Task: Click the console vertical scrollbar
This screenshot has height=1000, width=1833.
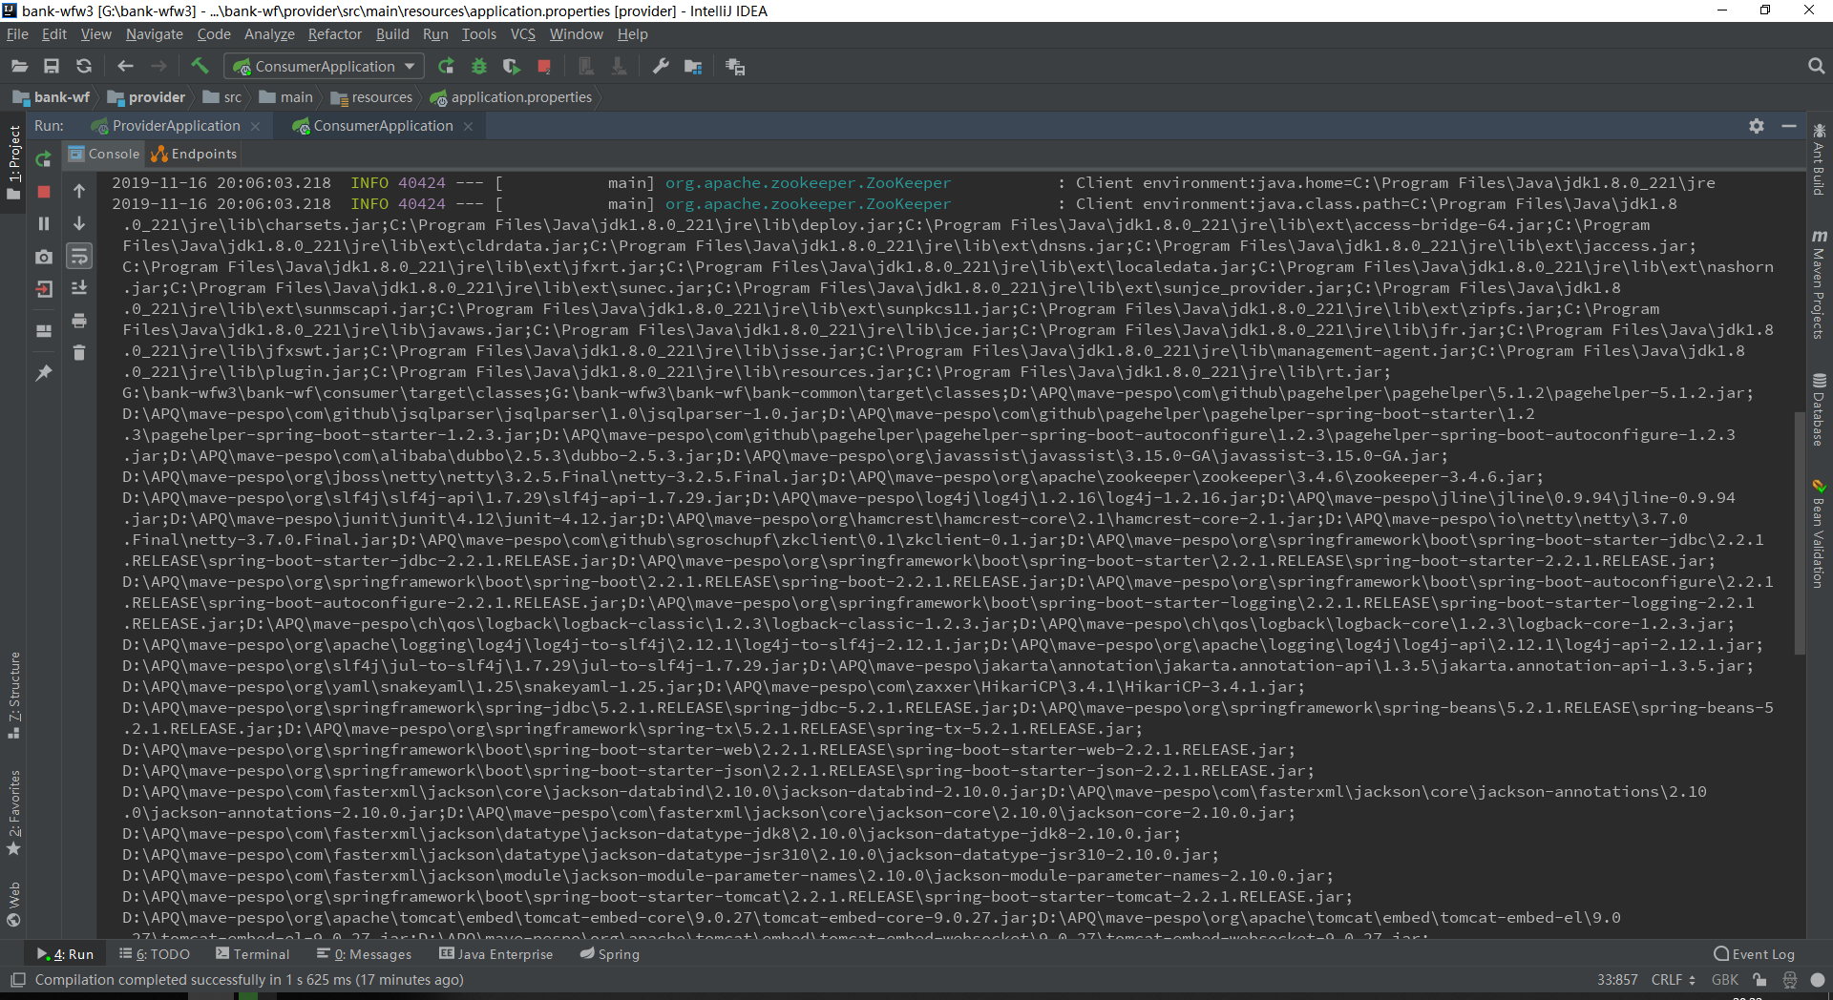Action: coord(1800,532)
